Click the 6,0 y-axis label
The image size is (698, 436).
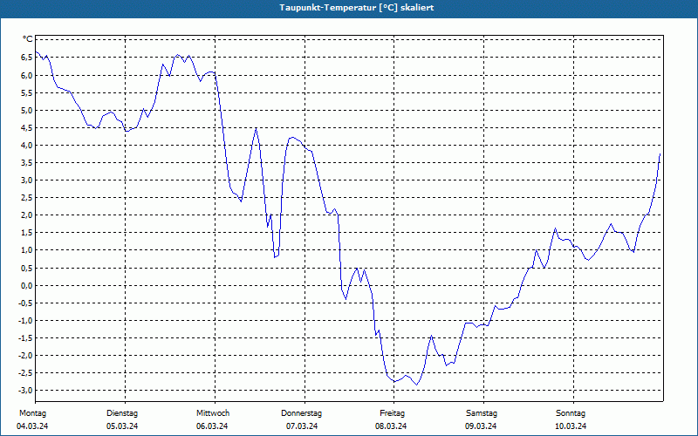(27, 75)
